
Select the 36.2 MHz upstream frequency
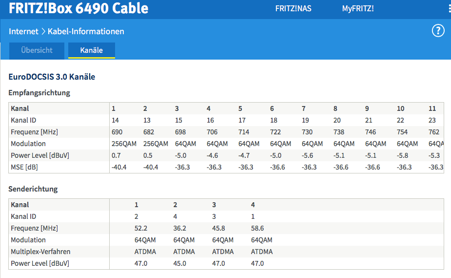click(180, 228)
